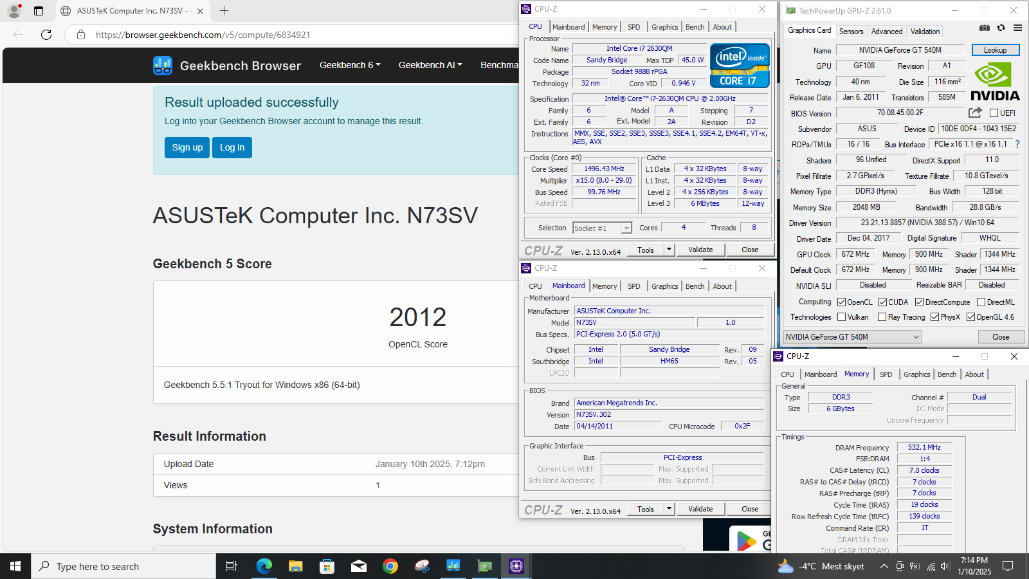Switch to the Advanced tab in GPU-Z

(x=887, y=31)
